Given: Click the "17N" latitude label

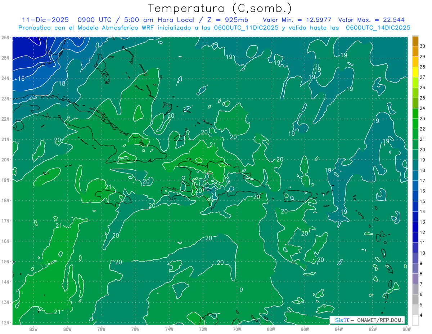Looking at the screenshot, I should (x=5, y=221).
